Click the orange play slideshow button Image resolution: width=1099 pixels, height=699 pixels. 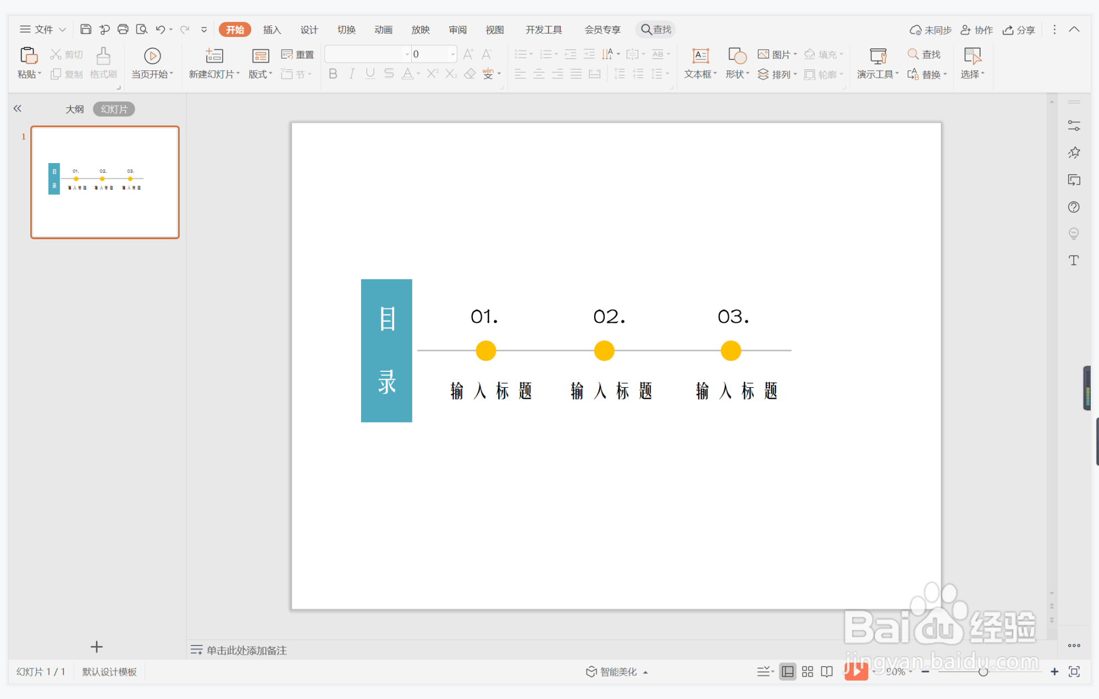pos(856,671)
